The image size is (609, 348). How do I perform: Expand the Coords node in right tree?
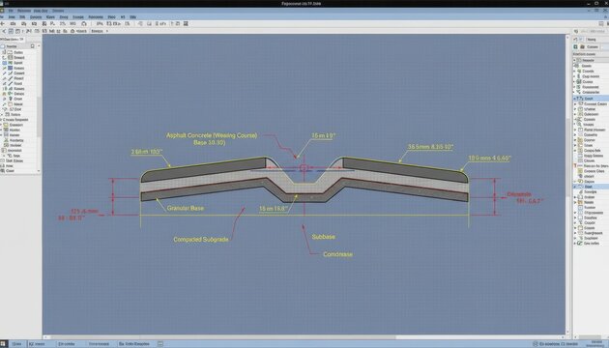point(575,72)
